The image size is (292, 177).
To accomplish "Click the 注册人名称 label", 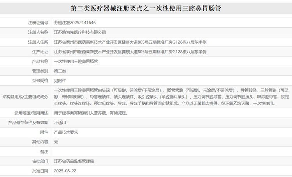I will pyautogui.click(x=38, y=32).
